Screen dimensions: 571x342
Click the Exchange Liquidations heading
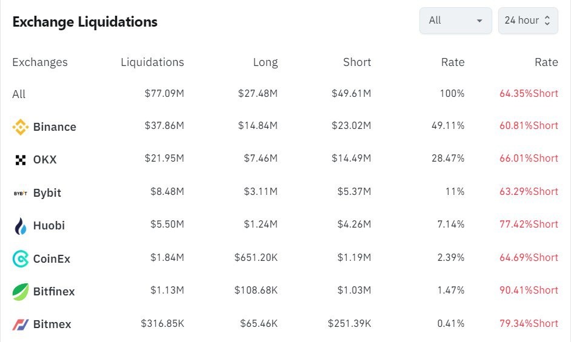click(85, 22)
